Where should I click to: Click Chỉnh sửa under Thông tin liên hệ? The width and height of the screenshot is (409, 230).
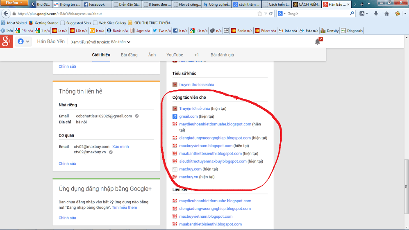coord(67,164)
